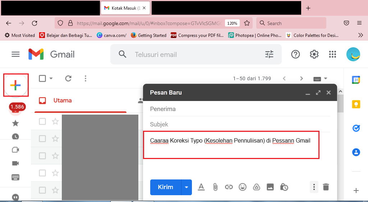The height and width of the screenshot is (202, 368).
Task: Open the Google apps grid
Action: click(x=332, y=54)
